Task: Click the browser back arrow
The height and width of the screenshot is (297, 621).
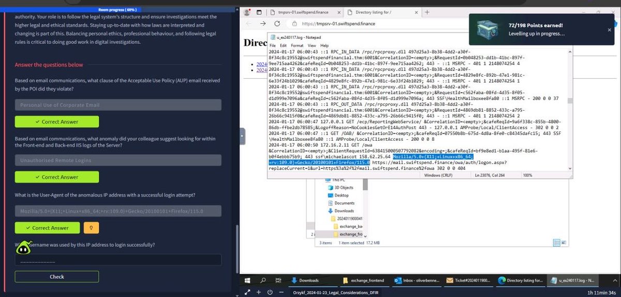Action: (x=249, y=24)
